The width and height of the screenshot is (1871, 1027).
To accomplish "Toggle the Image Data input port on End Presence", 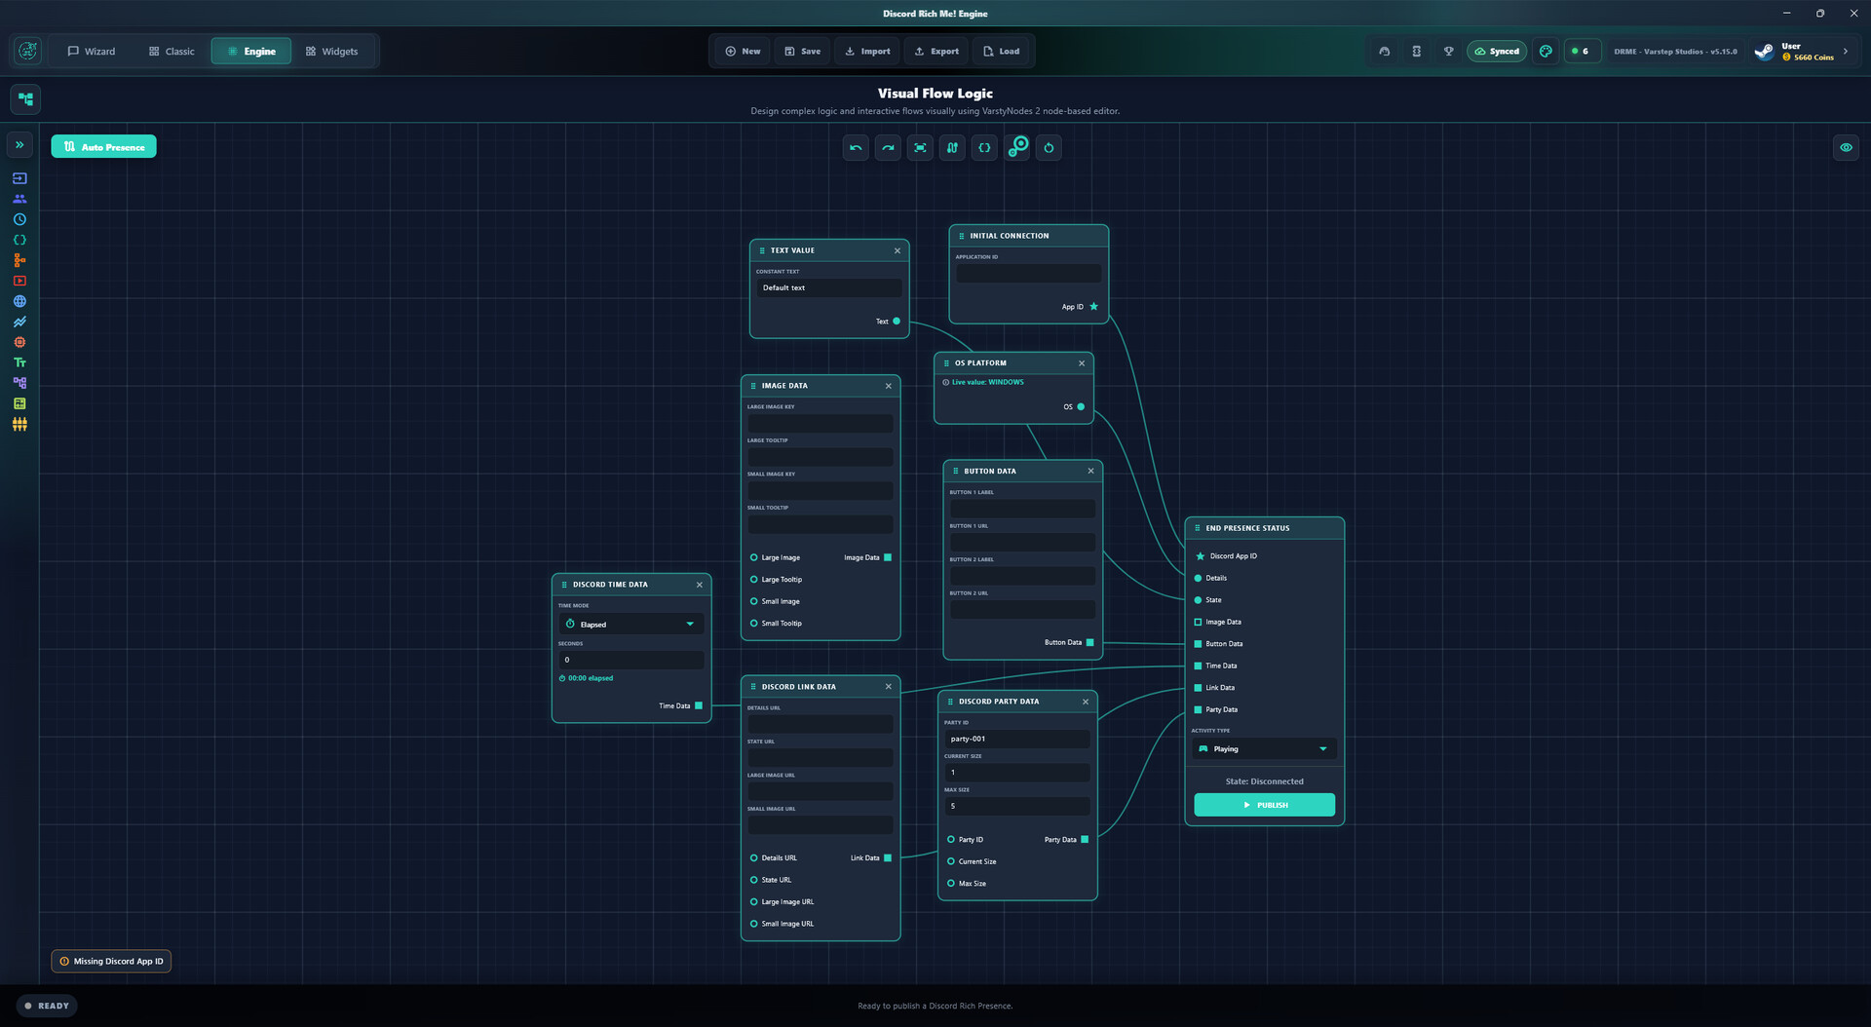I will pos(1198,622).
